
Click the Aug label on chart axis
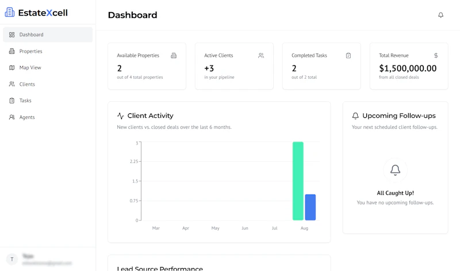(304, 228)
